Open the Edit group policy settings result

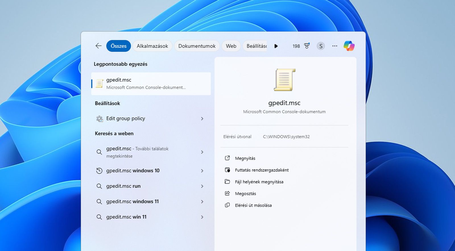[151, 119]
